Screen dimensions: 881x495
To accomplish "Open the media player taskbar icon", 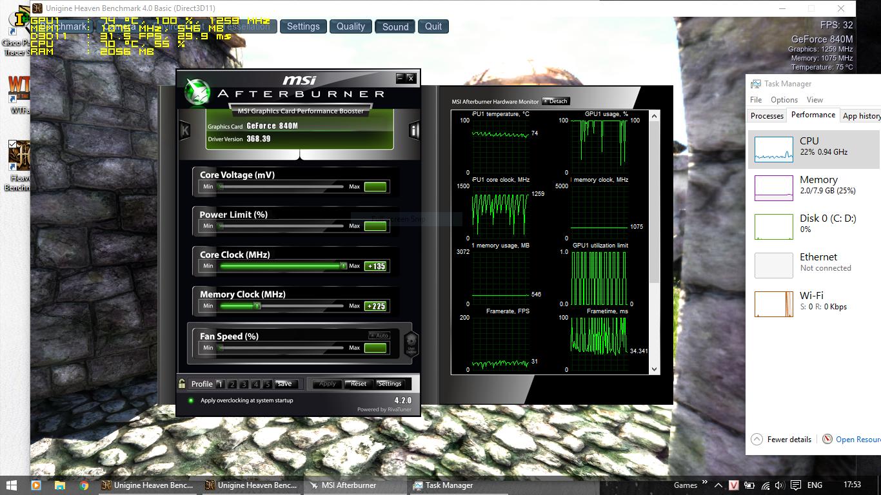I will click(x=36, y=485).
